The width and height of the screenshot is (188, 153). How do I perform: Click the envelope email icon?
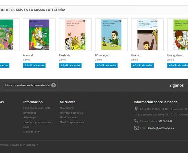pyautogui.click(x=137, y=128)
